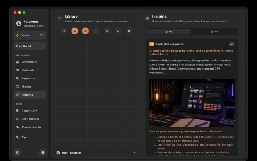
Task: Click 'How to generate stock photo keywords' heading
Action: click(186, 131)
